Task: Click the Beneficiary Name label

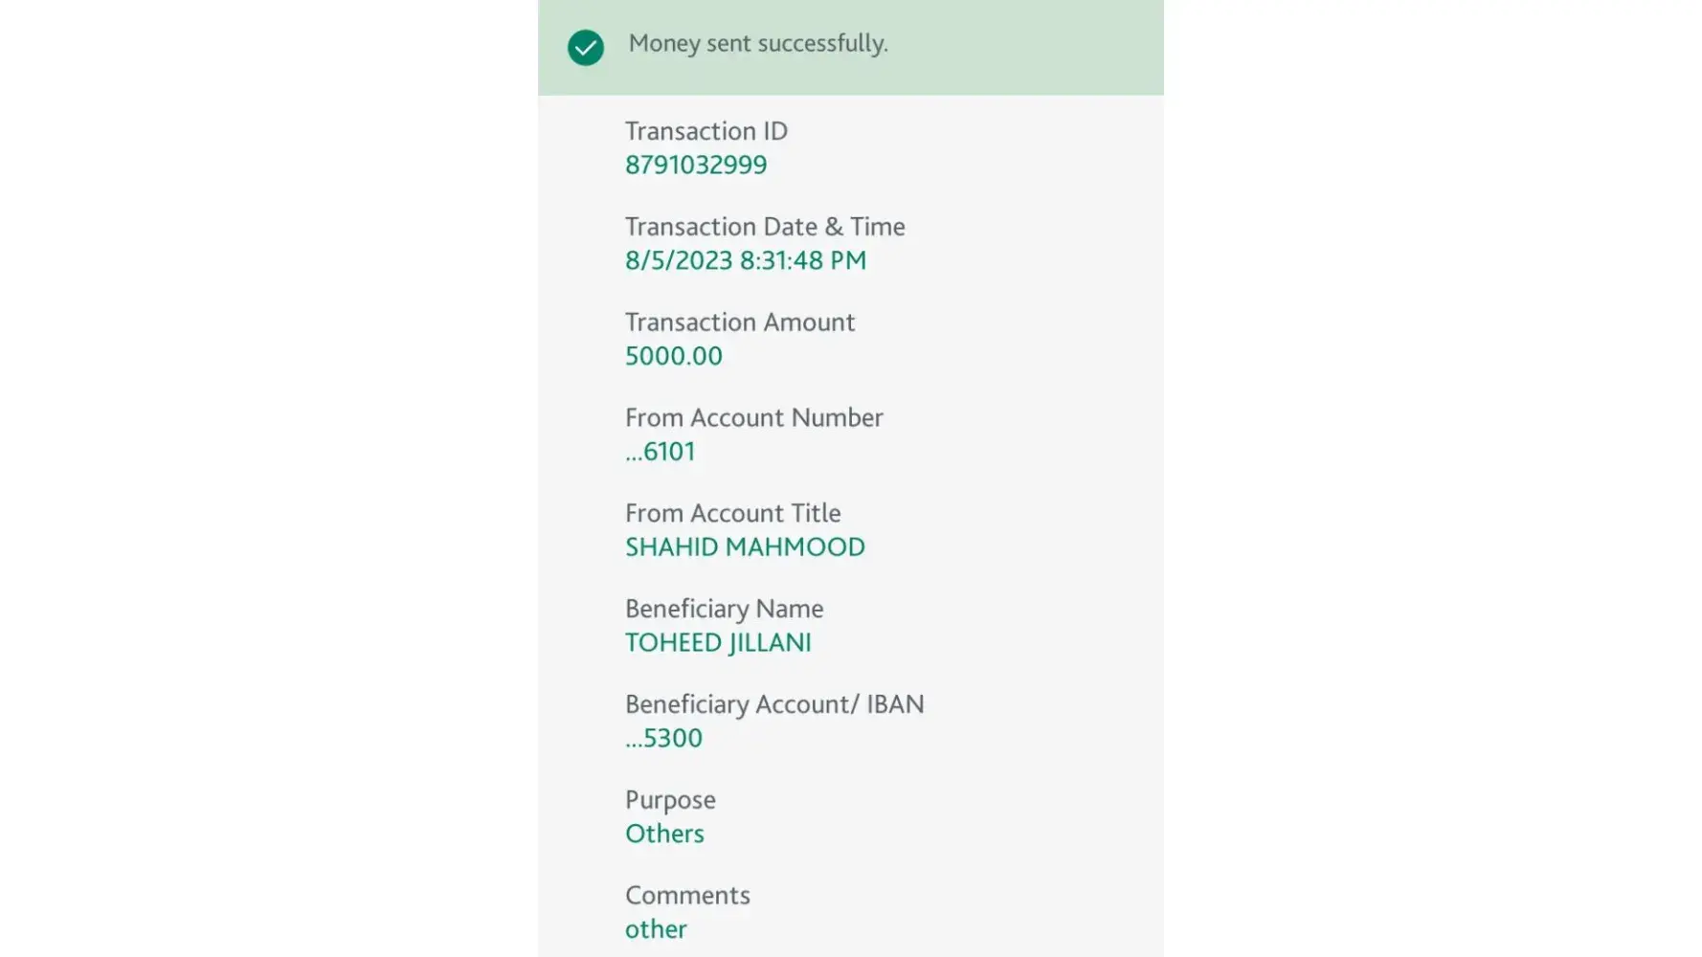Action: coord(725,610)
